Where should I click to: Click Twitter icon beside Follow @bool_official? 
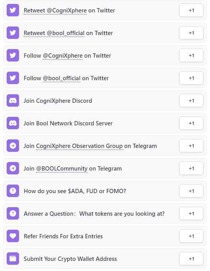pos(13,78)
